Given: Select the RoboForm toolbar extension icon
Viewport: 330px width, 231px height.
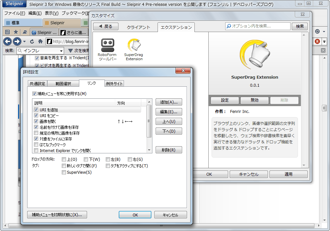Looking at the screenshot, I should [107, 49].
